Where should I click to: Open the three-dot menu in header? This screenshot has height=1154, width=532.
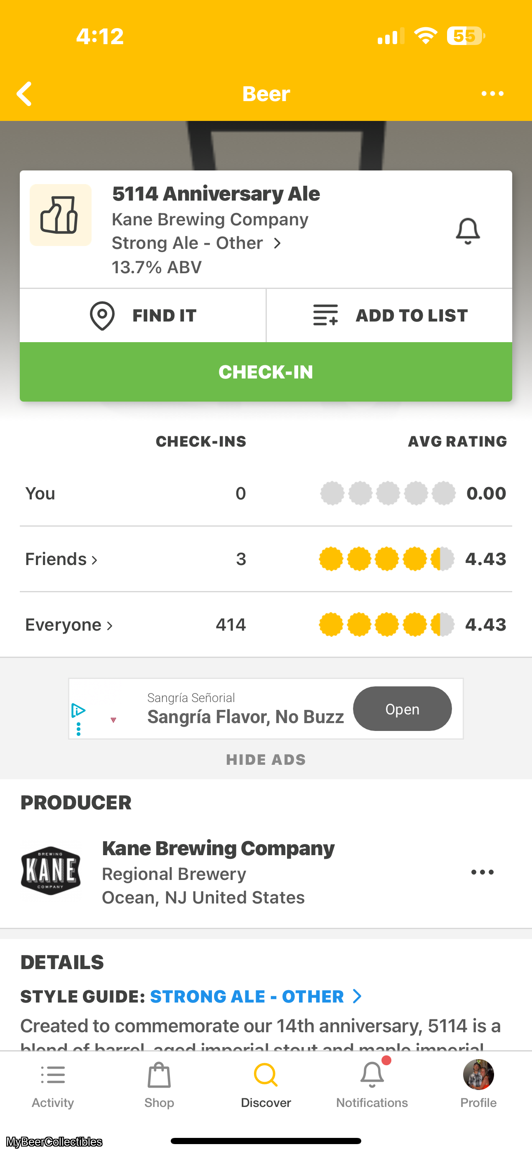492,94
